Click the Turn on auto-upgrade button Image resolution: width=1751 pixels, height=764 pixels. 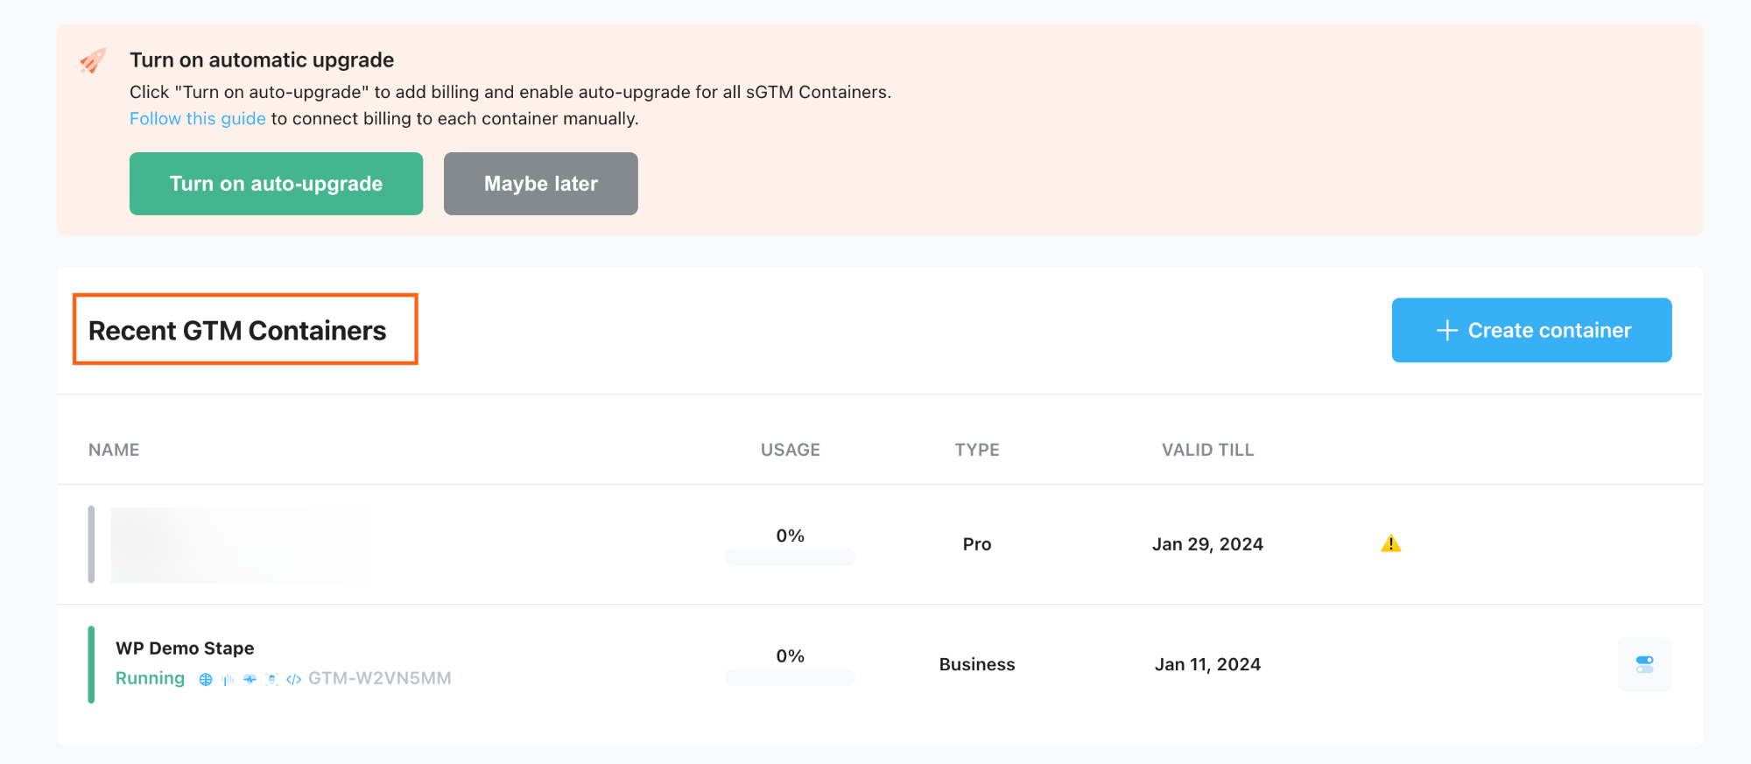(276, 184)
